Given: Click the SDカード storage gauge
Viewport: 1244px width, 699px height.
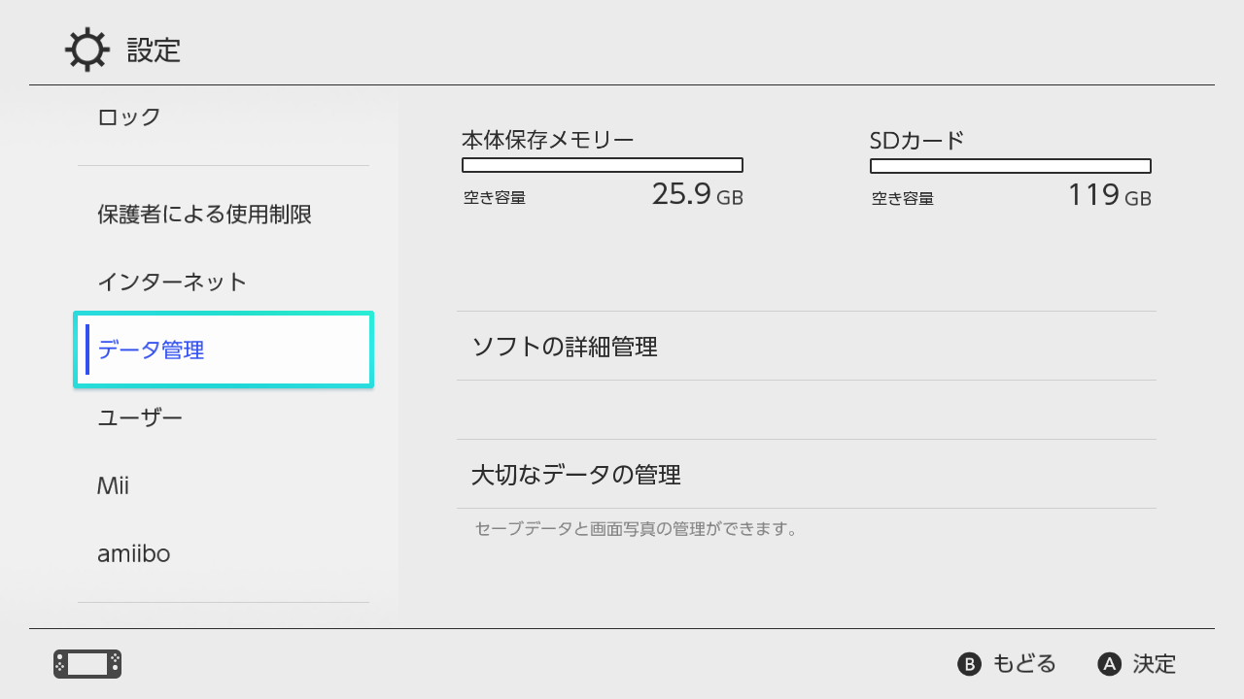Looking at the screenshot, I should click(x=1011, y=164).
